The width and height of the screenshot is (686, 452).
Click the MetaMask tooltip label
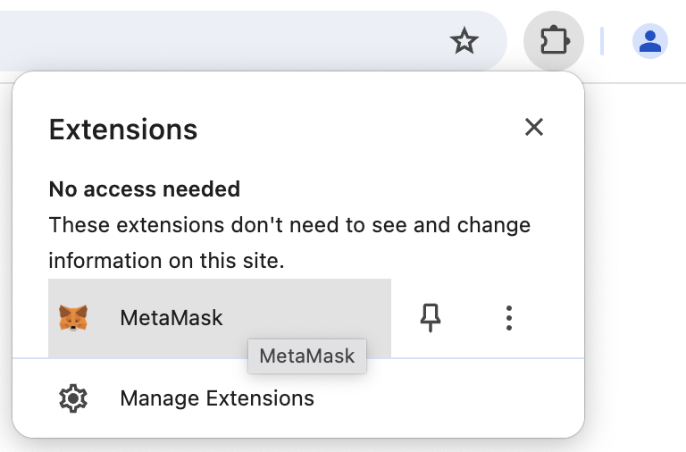(x=306, y=356)
